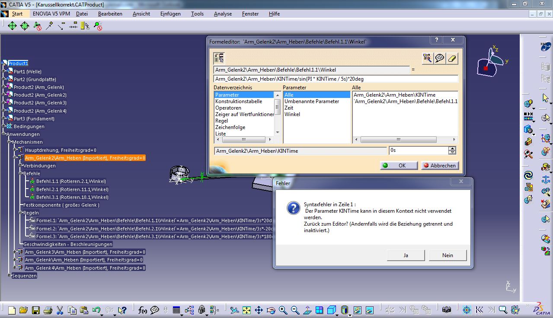The image size is (553, 318).
Task: Expand Product2 (Arm_Gelenk3) node
Action: pos(4,103)
